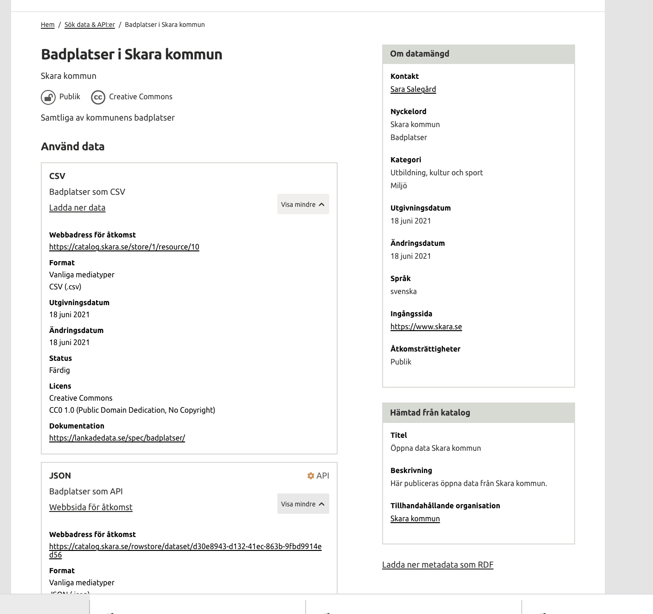The image size is (653, 614).
Task: Open Skara kommun organisation link
Action: point(415,519)
